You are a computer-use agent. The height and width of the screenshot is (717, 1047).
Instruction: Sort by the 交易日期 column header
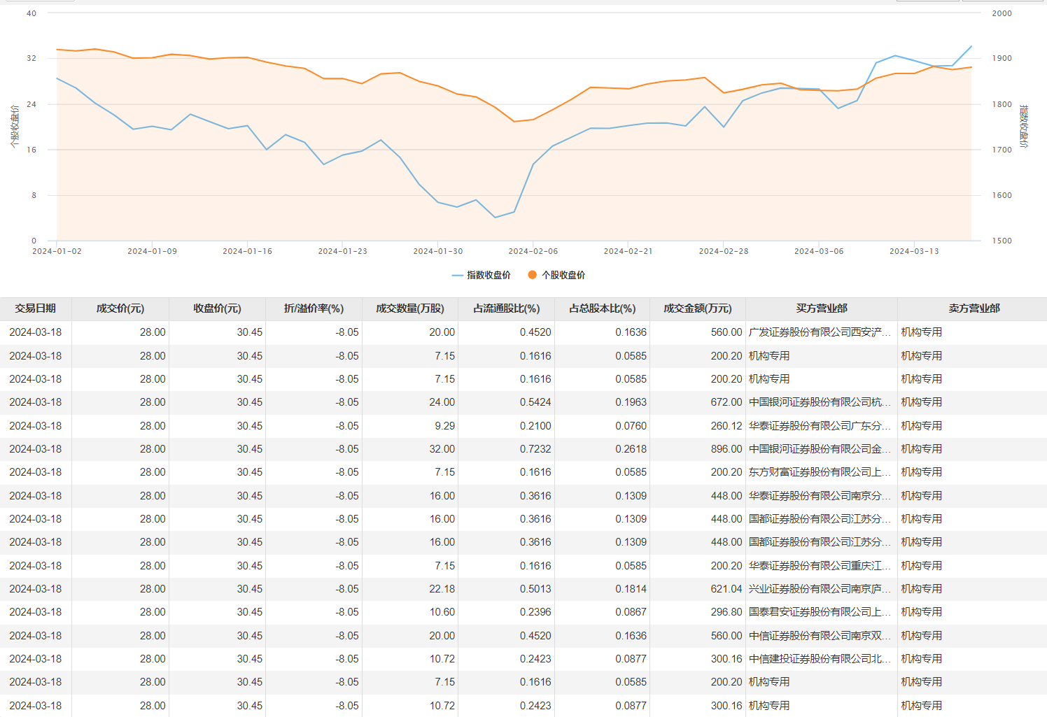tap(35, 308)
